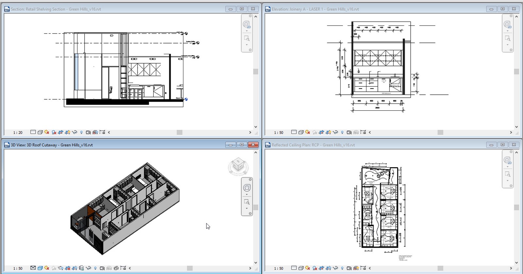Open Visual Style in Retail Shelving Section view
The width and height of the screenshot is (523, 274).
pyautogui.click(x=40, y=132)
